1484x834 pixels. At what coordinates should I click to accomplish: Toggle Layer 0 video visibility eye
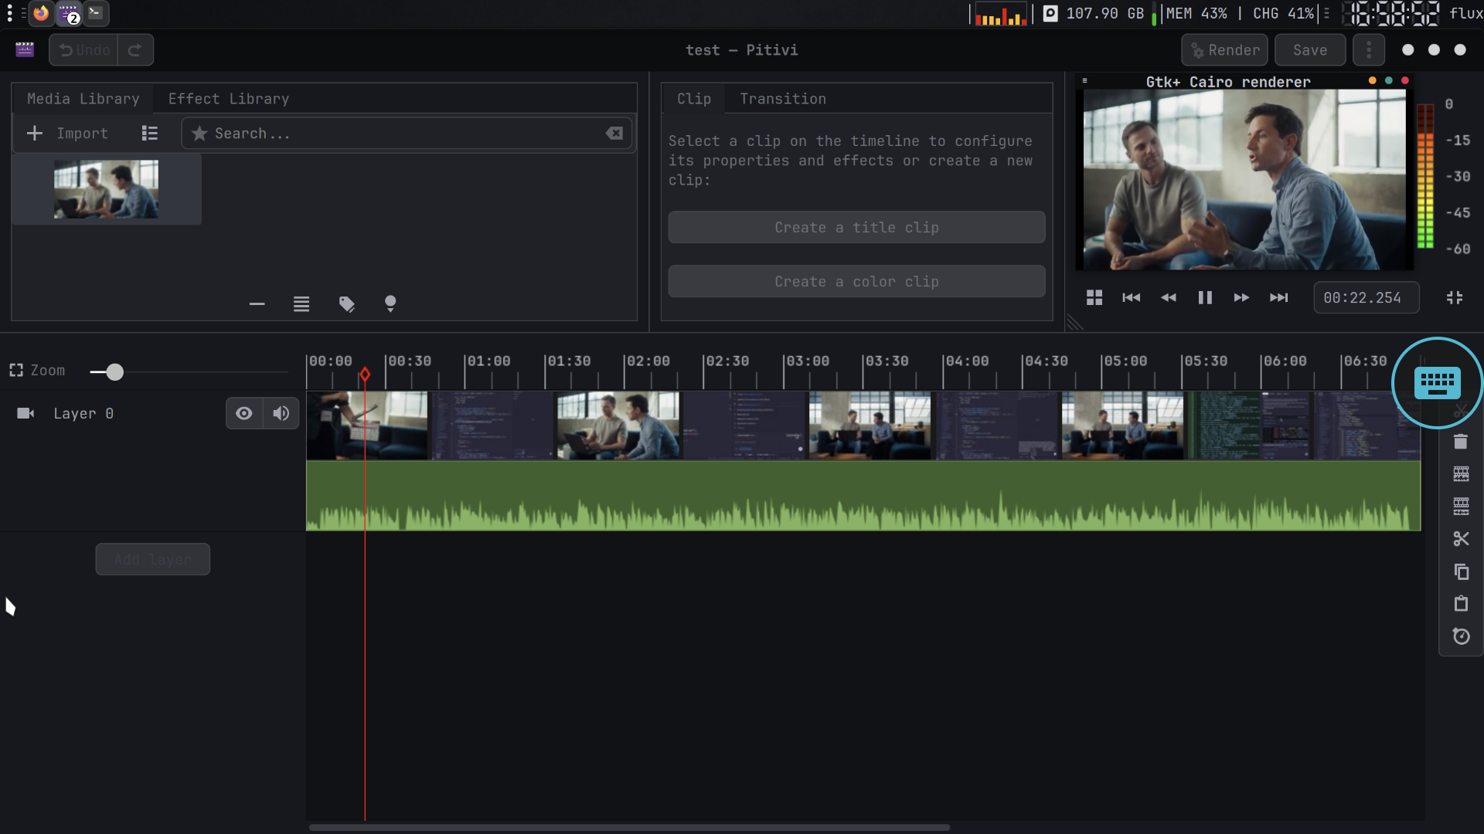(x=243, y=413)
